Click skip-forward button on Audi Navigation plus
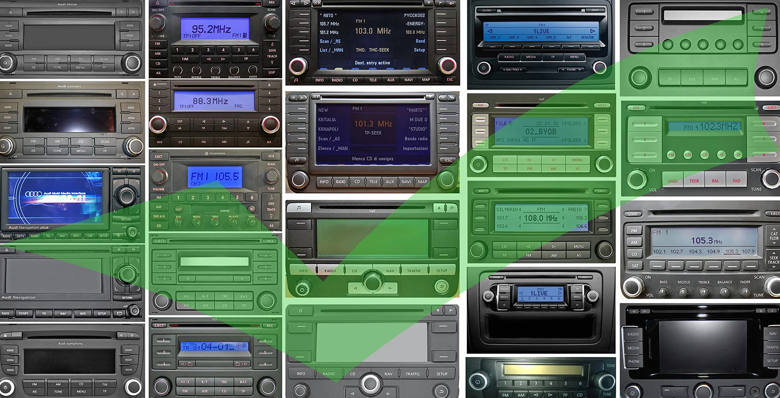Image resolution: width=780 pixels, height=398 pixels. coord(134,171)
